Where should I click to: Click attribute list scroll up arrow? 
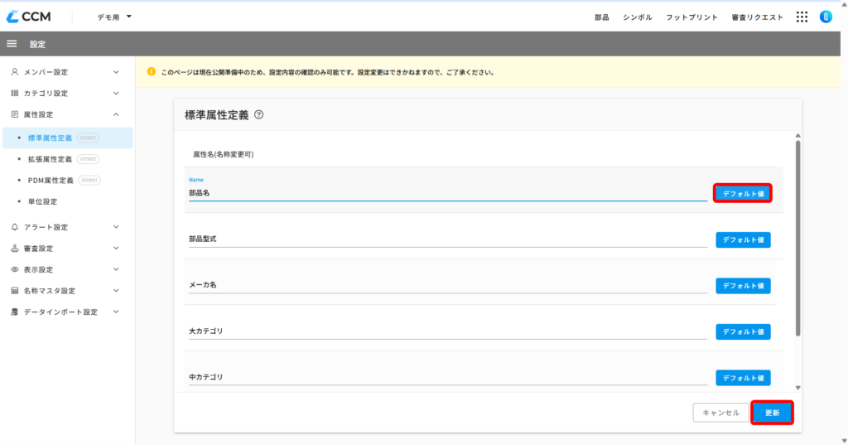pyautogui.click(x=797, y=135)
